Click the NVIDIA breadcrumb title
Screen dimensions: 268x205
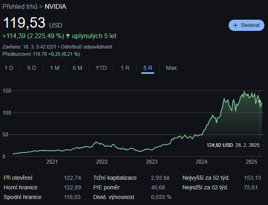click(55, 7)
